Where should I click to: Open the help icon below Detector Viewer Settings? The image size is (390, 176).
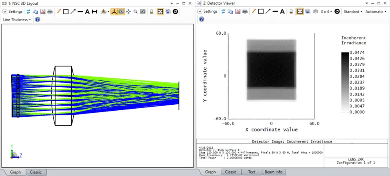pyautogui.click(x=202, y=19)
